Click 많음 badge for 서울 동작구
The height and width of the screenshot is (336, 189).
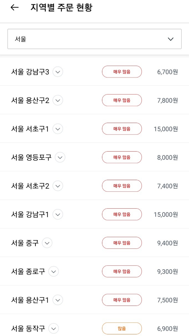(122, 329)
